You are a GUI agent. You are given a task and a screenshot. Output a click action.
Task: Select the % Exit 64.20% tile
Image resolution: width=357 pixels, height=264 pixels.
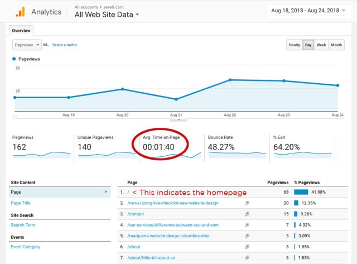pyautogui.click(x=302, y=147)
